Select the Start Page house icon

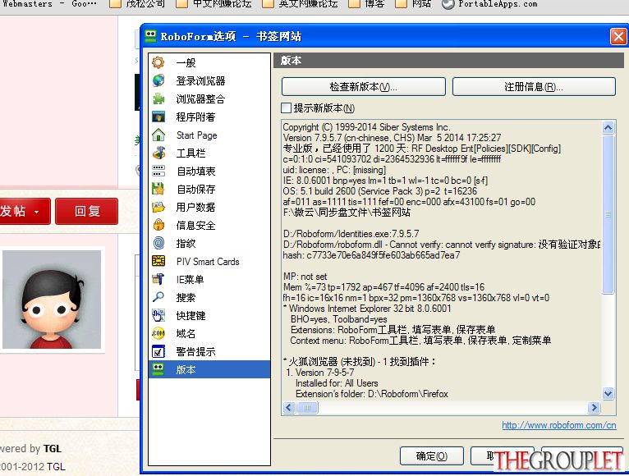point(158,135)
